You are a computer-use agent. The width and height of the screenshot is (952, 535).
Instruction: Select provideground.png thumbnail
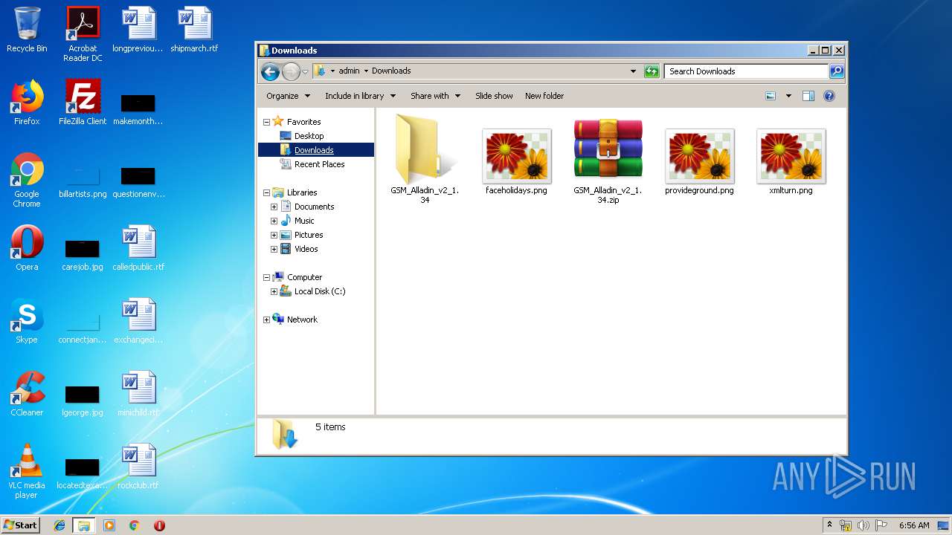[x=699, y=160]
